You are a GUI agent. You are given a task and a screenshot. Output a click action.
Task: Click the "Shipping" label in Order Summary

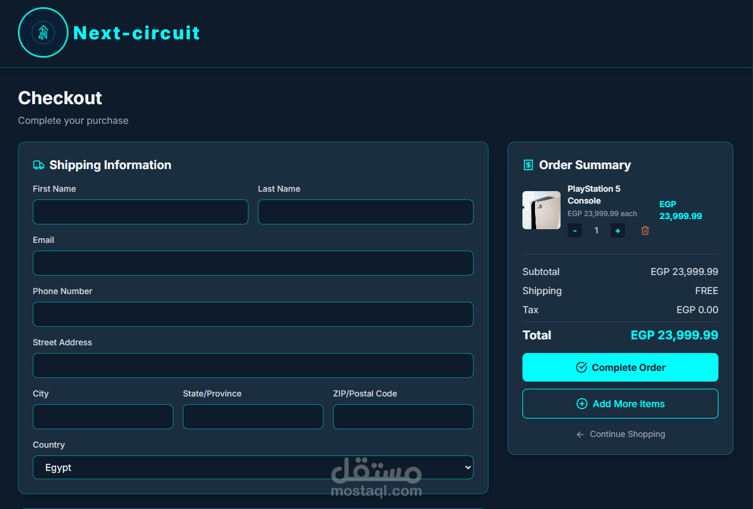(542, 291)
